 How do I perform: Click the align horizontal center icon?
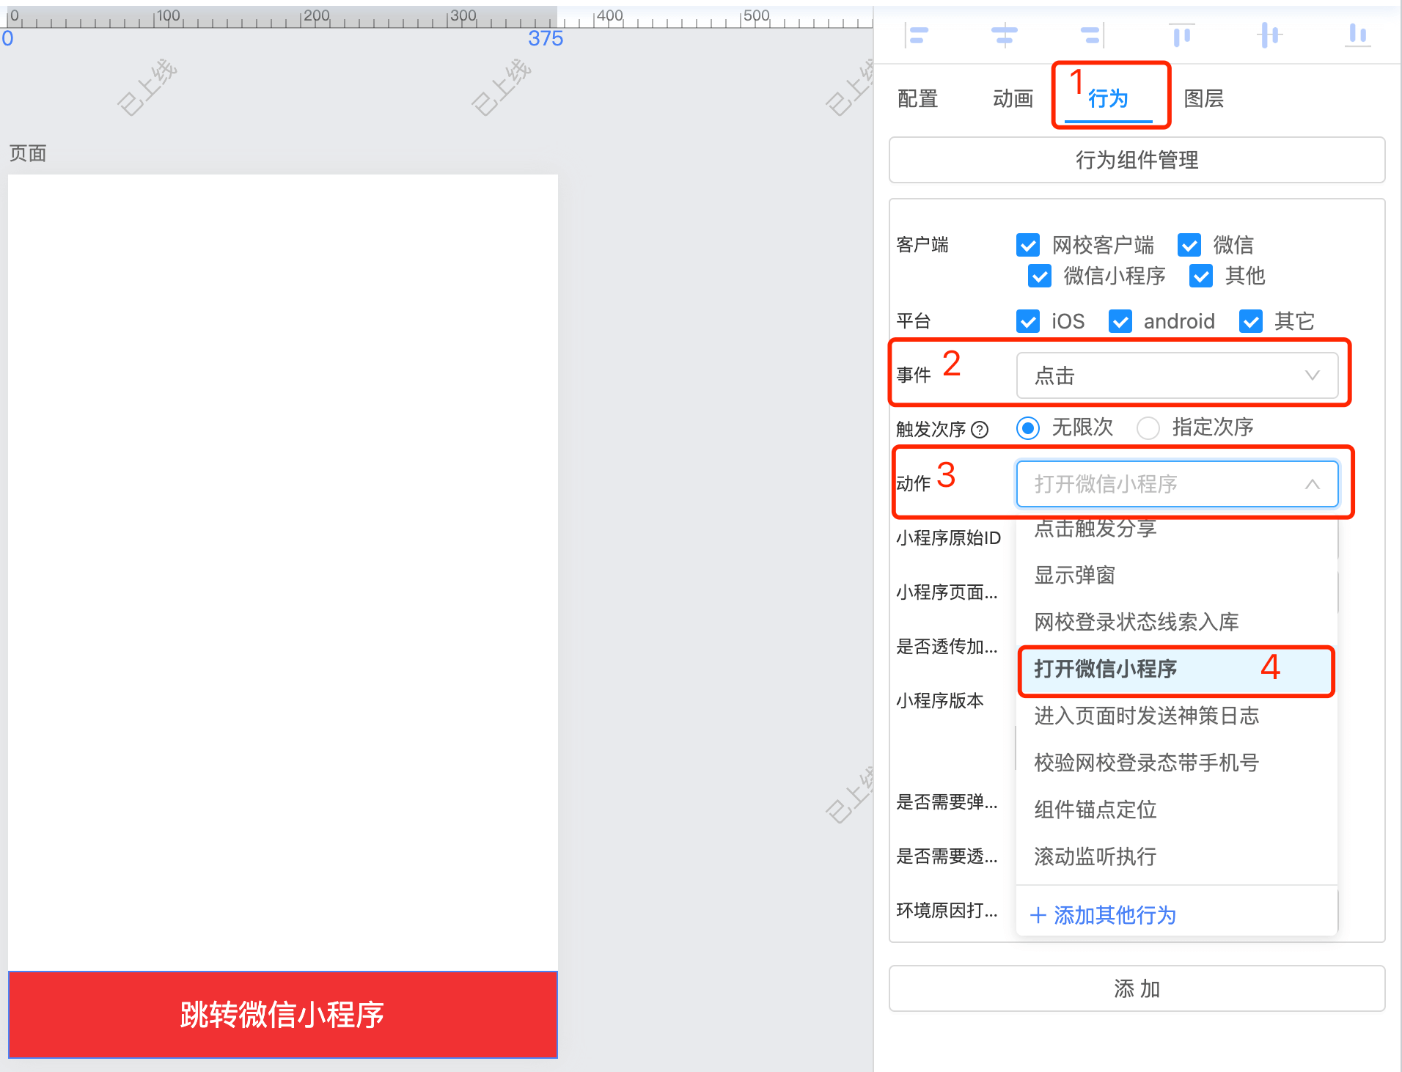point(1004,34)
